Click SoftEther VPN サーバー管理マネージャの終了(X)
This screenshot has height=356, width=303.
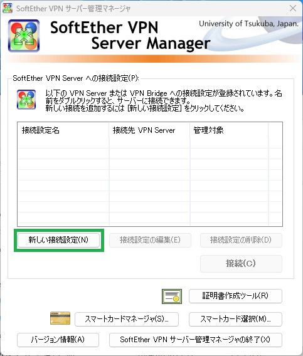coord(196,340)
